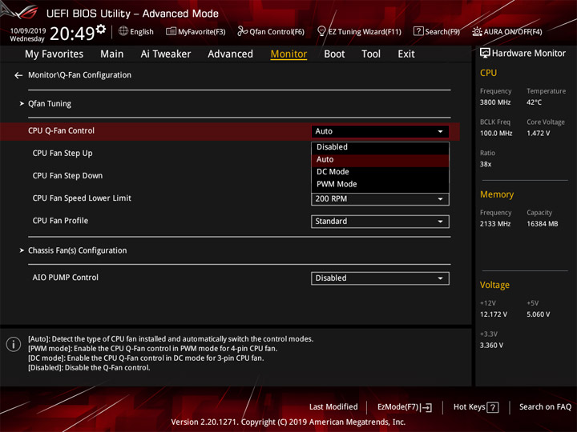This screenshot has width=577, height=432.
Task: Click the English language button
Action: 142,32
